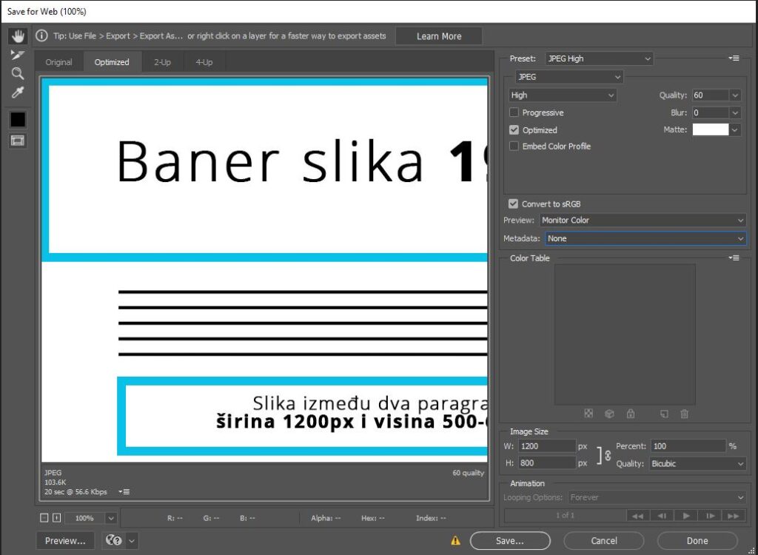Image resolution: width=758 pixels, height=555 pixels.
Task: Expand the Metadata dropdown
Action: point(645,238)
